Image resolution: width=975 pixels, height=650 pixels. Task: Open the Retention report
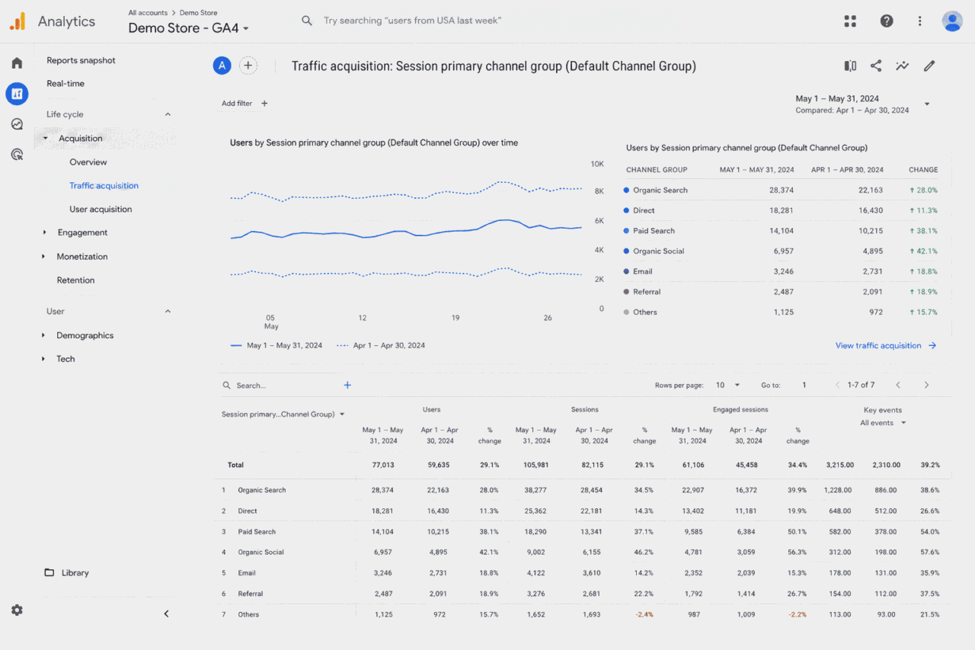pos(75,280)
